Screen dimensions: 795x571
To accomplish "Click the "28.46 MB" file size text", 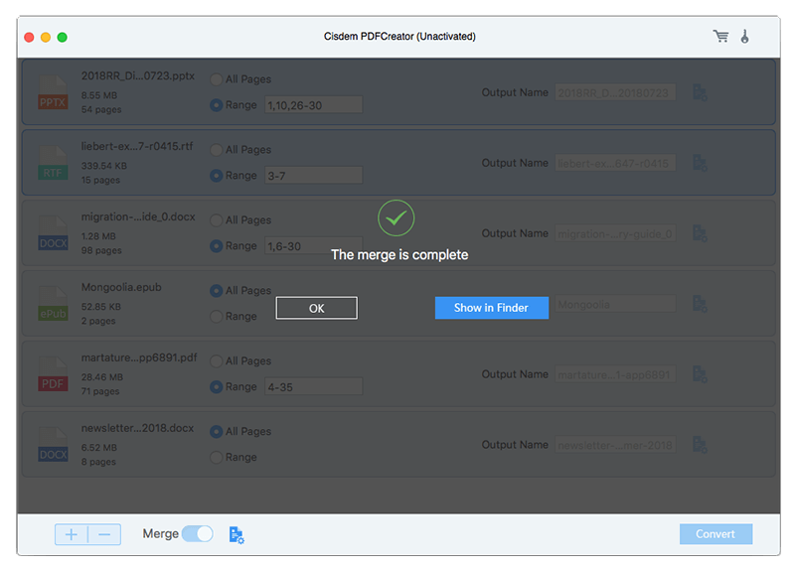I will click(102, 377).
